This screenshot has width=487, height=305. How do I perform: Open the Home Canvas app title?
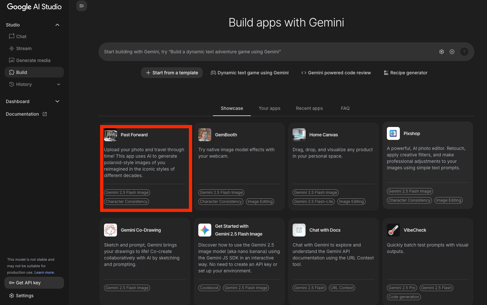(324, 135)
